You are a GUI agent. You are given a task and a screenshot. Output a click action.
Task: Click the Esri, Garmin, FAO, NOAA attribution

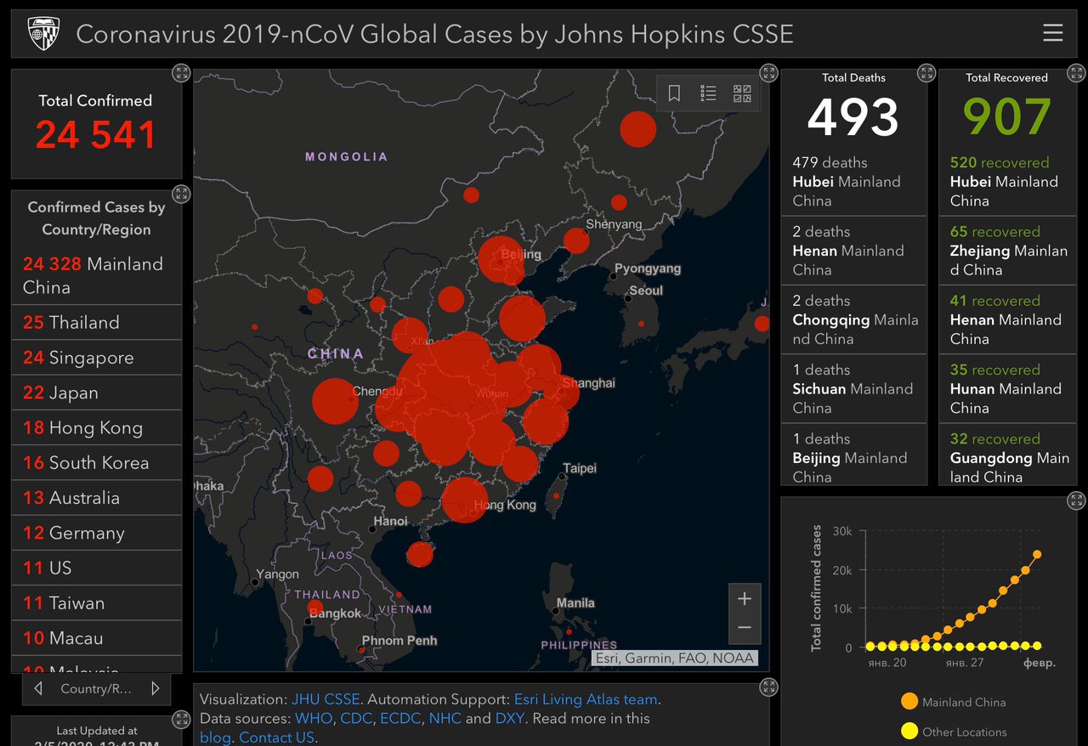pyautogui.click(x=674, y=658)
